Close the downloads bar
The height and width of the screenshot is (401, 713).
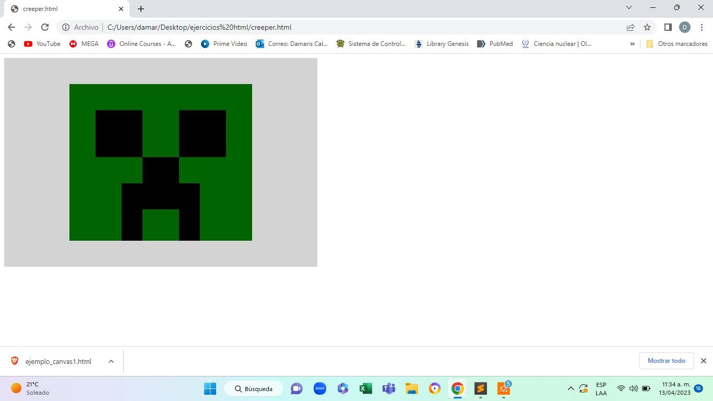704,361
